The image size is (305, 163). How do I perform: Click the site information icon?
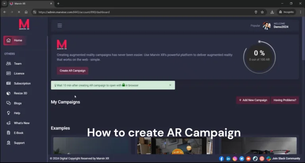pos(35,12)
